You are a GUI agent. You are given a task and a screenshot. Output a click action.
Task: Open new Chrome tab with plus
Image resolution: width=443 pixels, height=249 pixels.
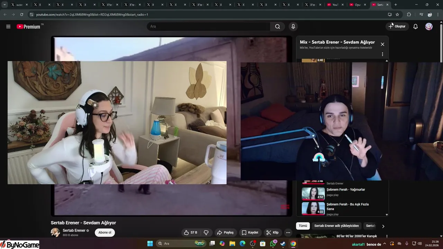(x=396, y=5)
